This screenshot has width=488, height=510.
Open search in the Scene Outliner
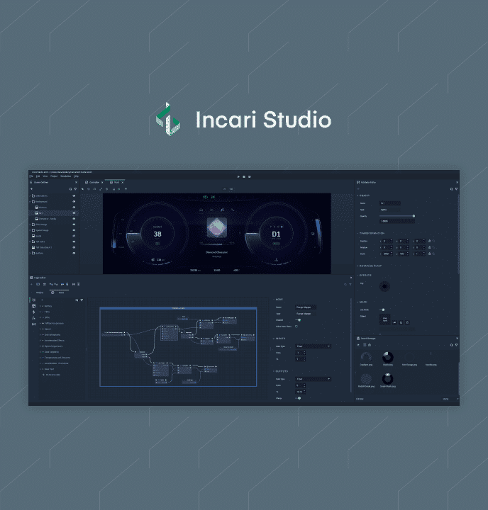(x=70, y=189)
